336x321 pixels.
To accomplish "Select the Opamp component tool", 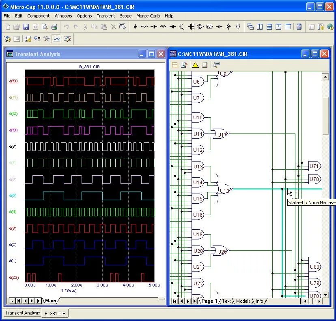I will coord(200,27).
